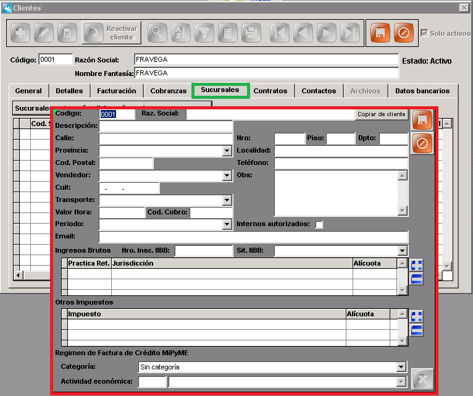This screenshot has height=396, width=473.
Task: Add row icon for Otros Impuestos grid
Action: (x=417, y=317)
